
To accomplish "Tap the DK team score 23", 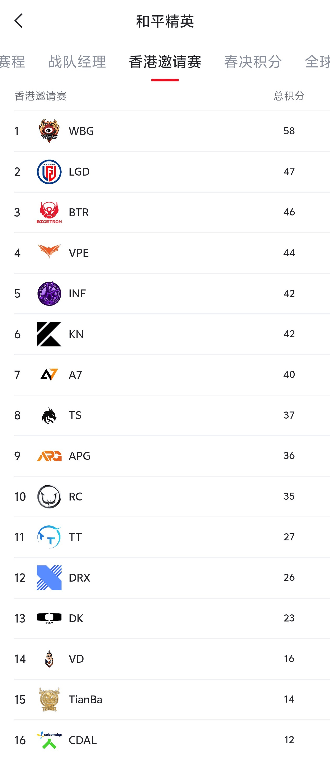I will [x=289, y=618].
